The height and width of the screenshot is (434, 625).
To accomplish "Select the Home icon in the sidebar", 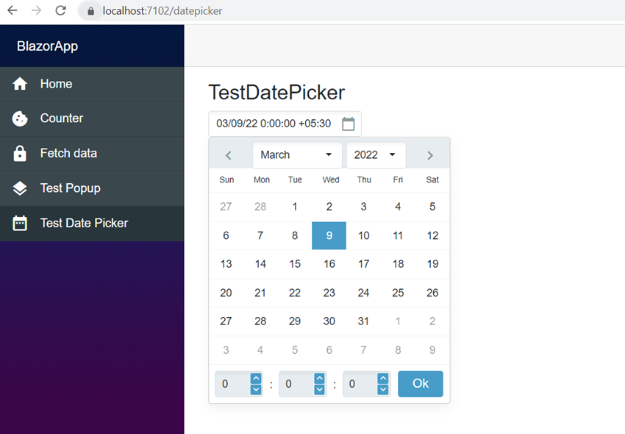I will [20, 84].
